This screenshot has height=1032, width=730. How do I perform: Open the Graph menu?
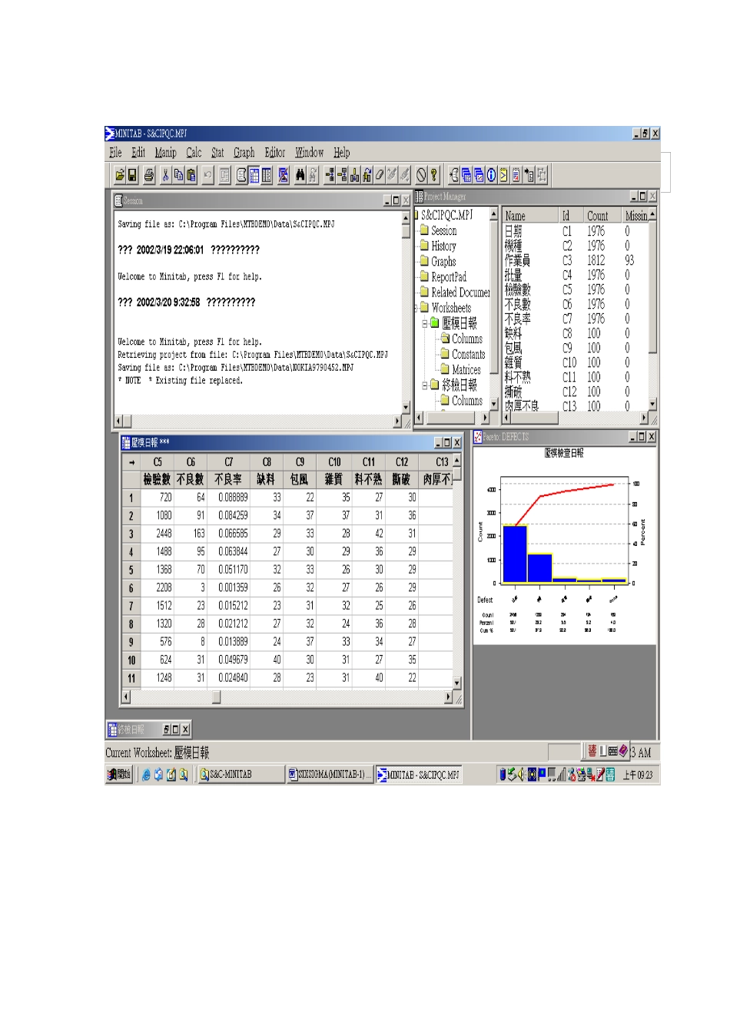[x=244, y=153]
